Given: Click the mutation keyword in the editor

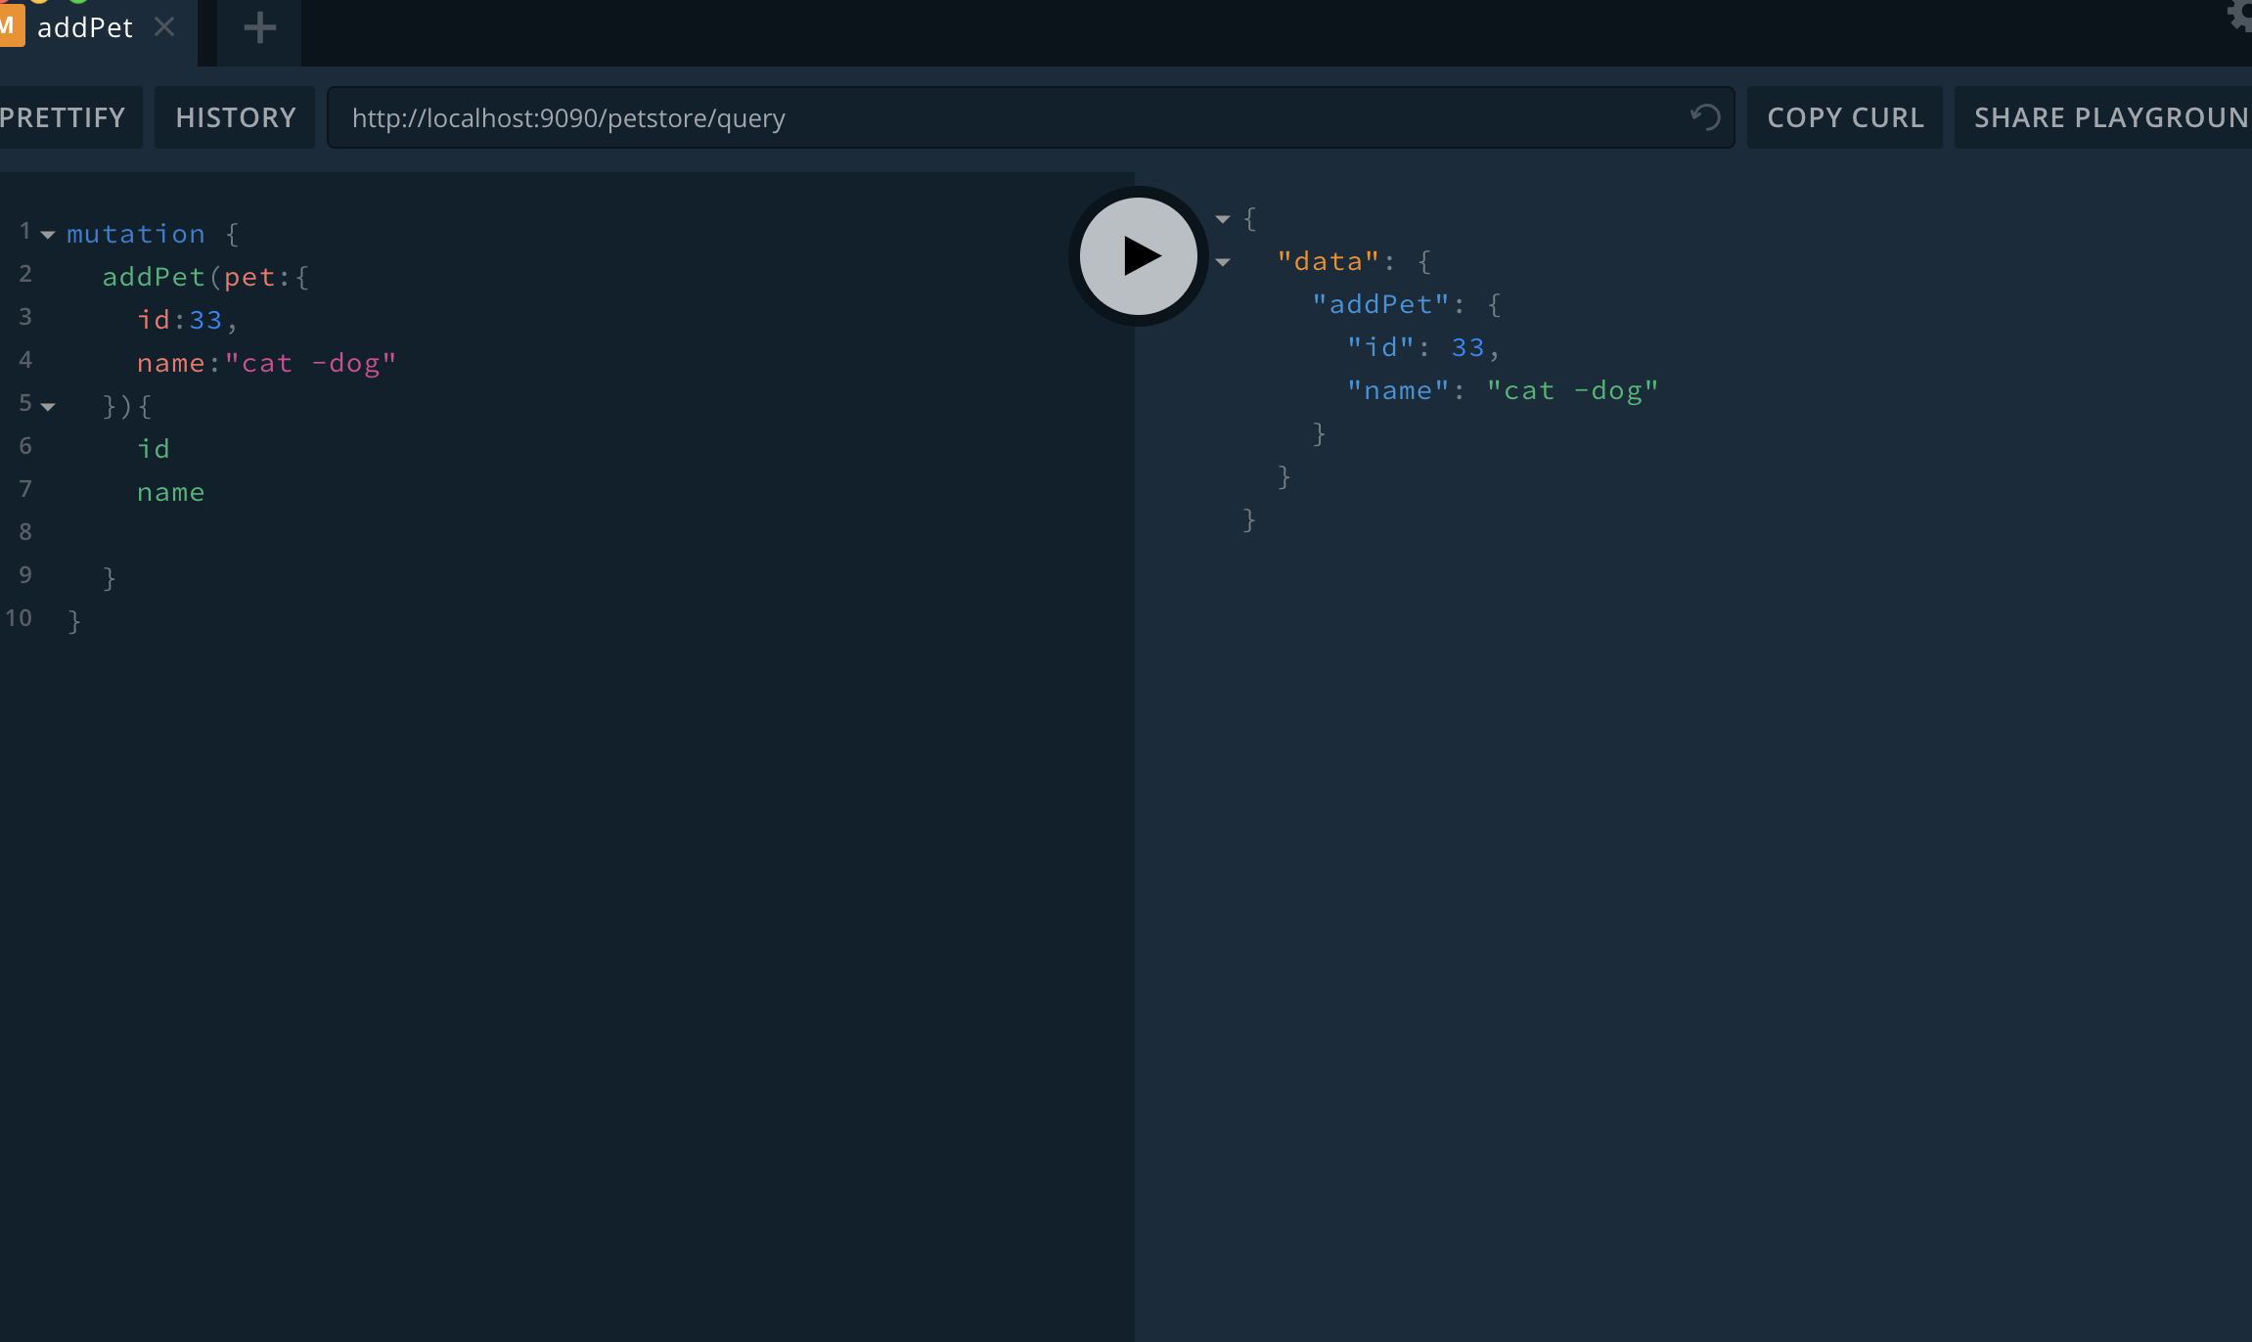Looking at the screenshot, I should coord(136,234).
